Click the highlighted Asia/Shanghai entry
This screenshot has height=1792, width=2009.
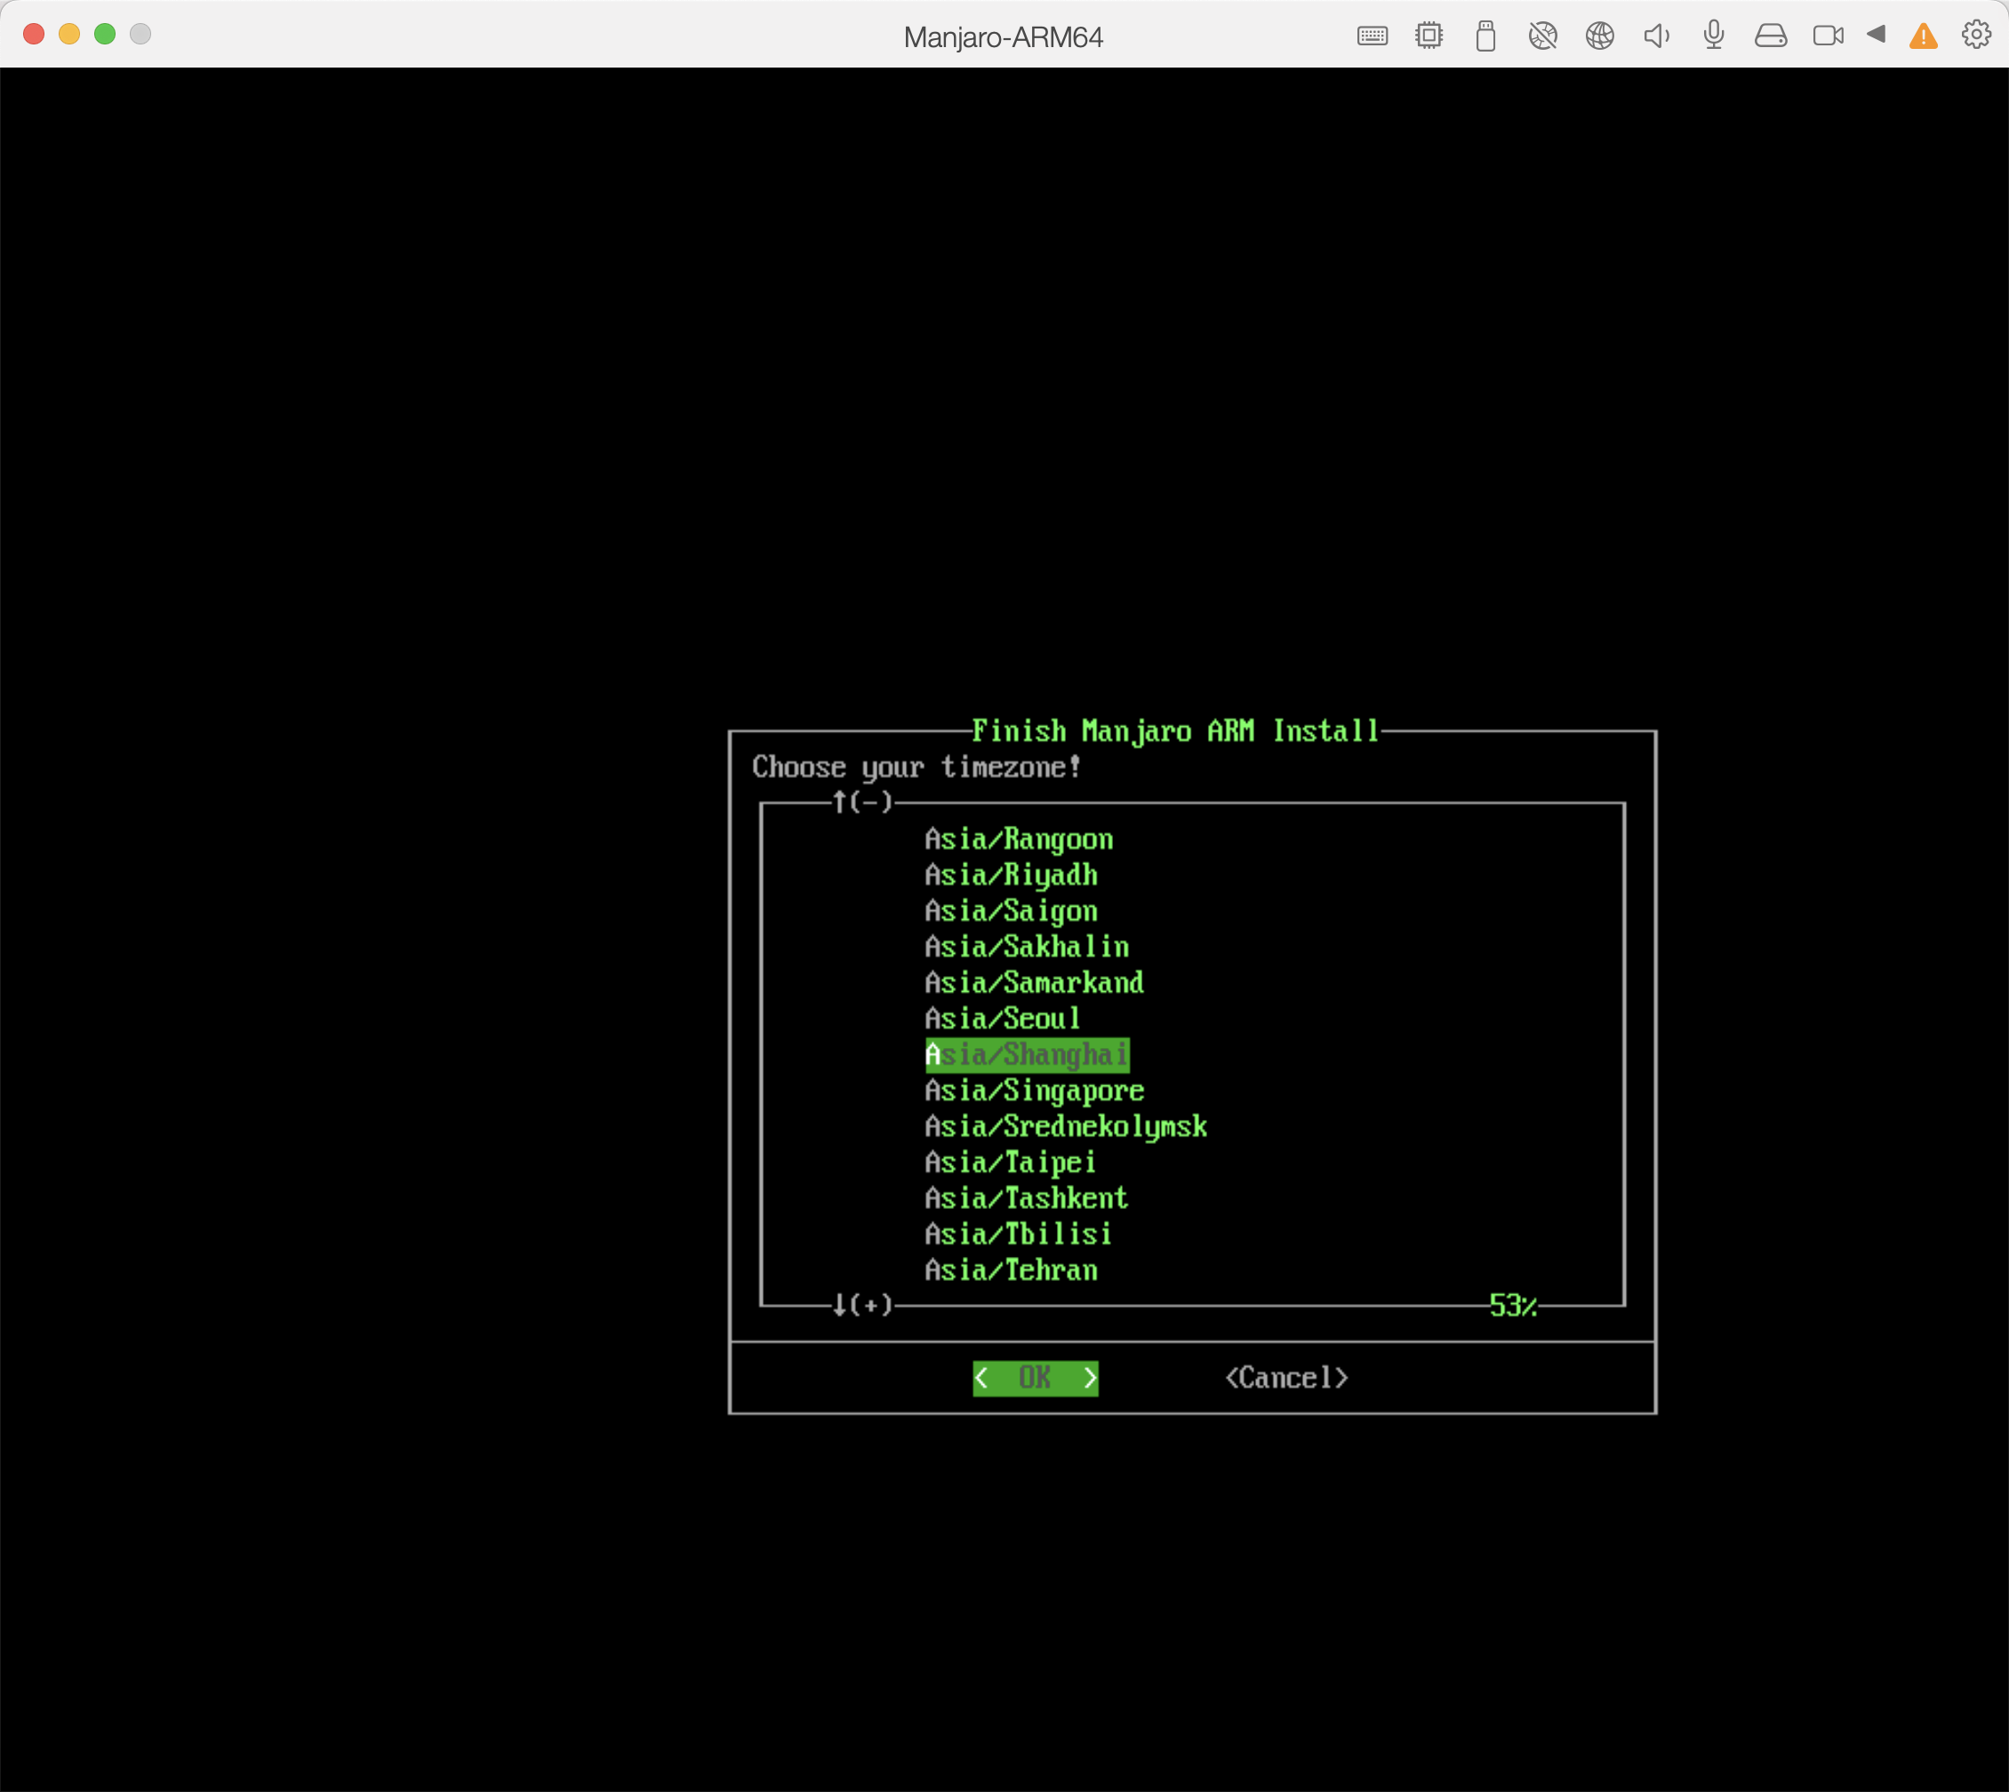1027,1054
